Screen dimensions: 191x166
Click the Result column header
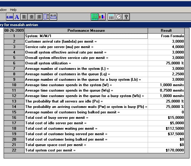[x=166, y=31]
